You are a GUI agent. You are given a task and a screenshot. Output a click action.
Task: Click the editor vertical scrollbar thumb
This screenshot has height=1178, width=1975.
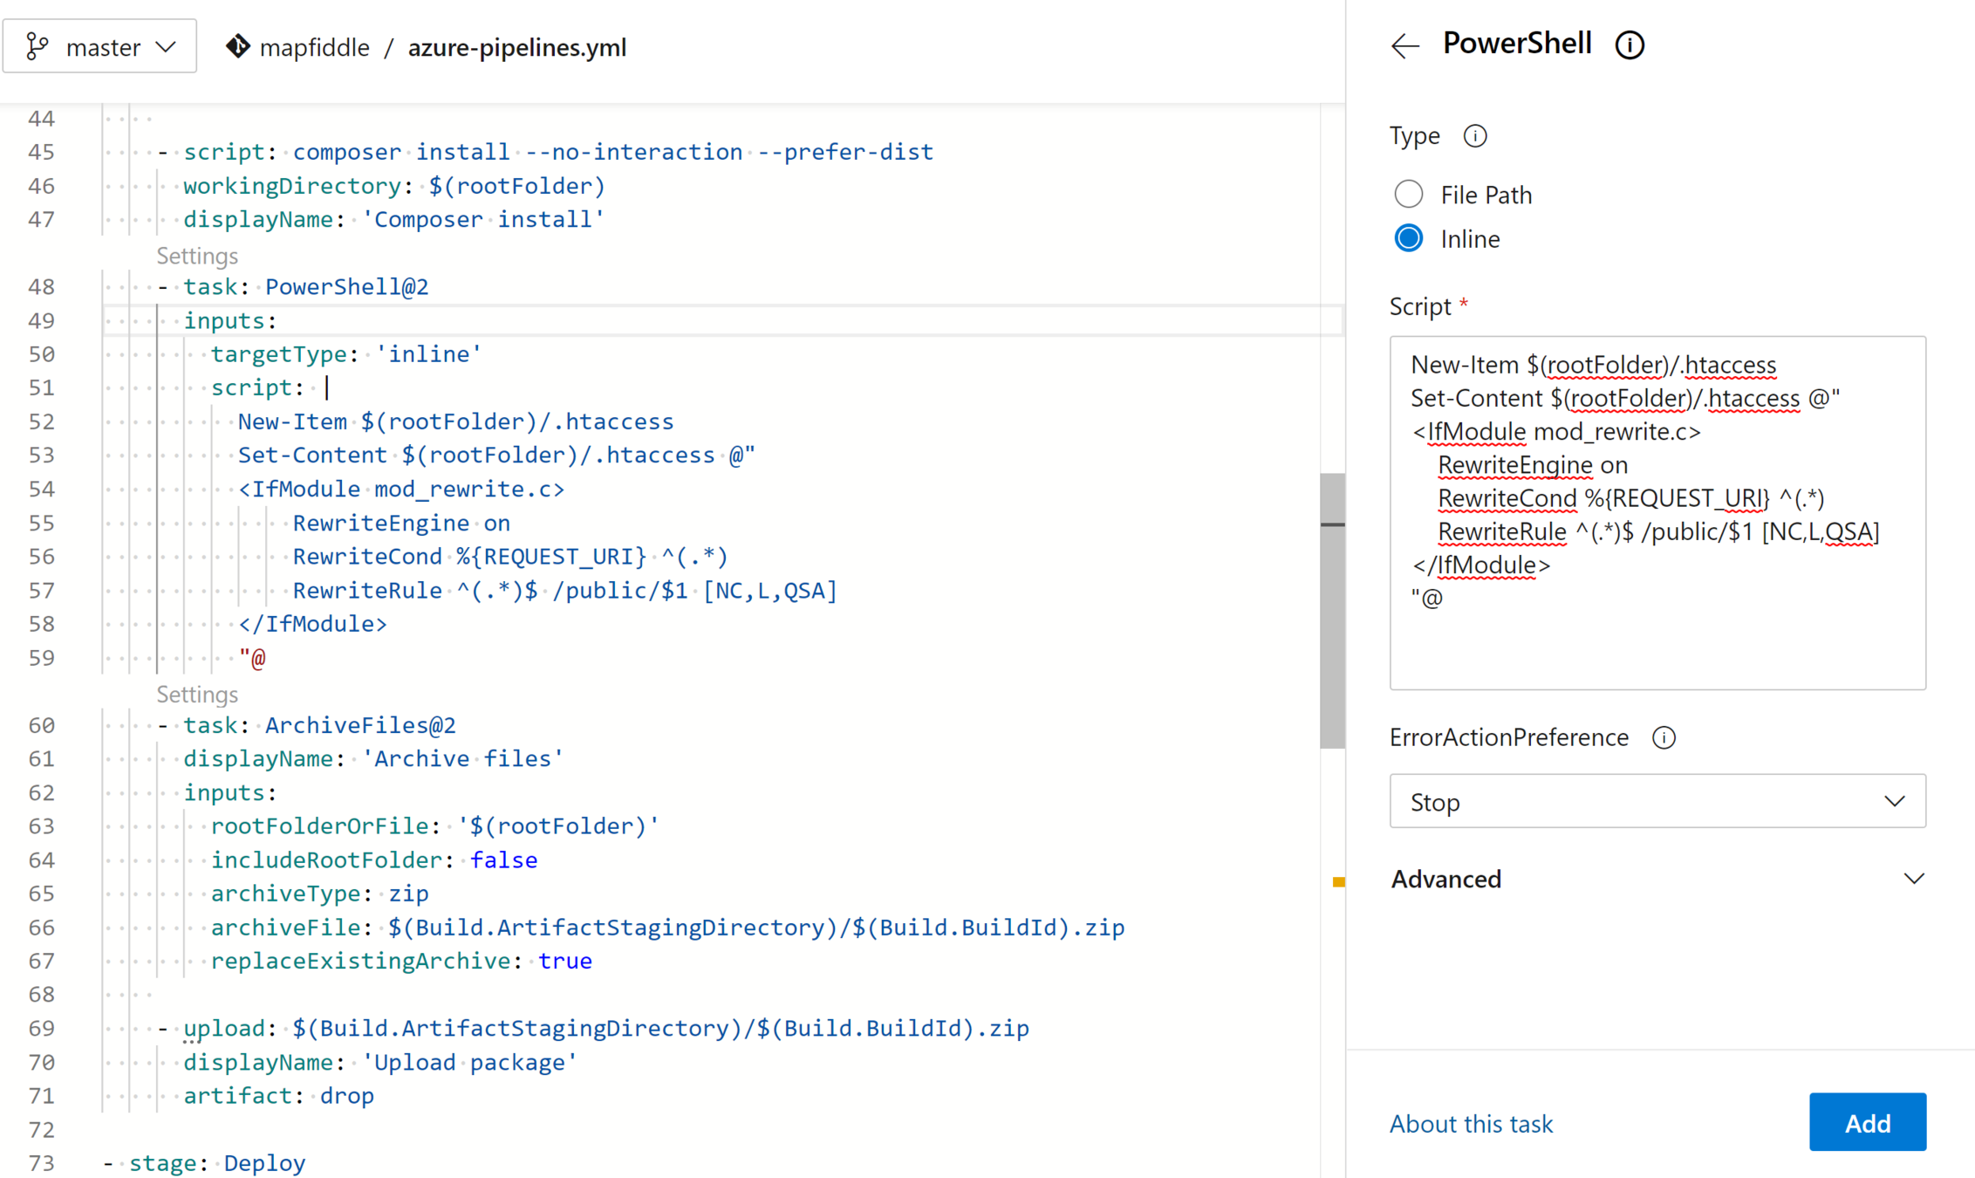1332,611
